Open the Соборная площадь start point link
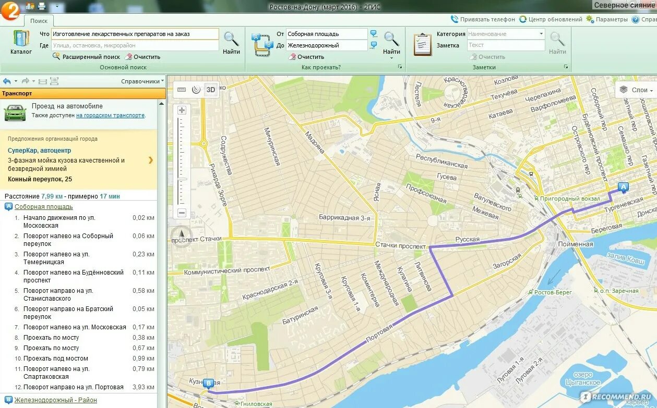The image size is (657, 408). (43, 207)
